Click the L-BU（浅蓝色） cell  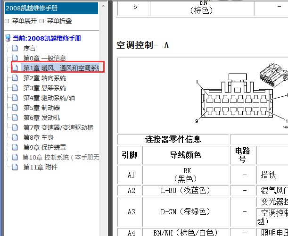click(186, 191)
